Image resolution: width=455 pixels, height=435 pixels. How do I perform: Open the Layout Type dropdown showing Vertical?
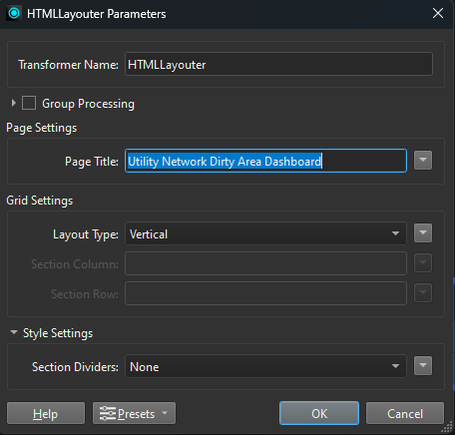point(265,233)
